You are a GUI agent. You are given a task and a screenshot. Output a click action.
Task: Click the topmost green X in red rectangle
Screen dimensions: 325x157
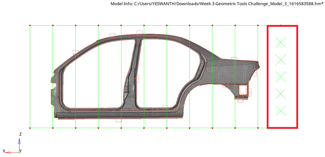[281, 43]
